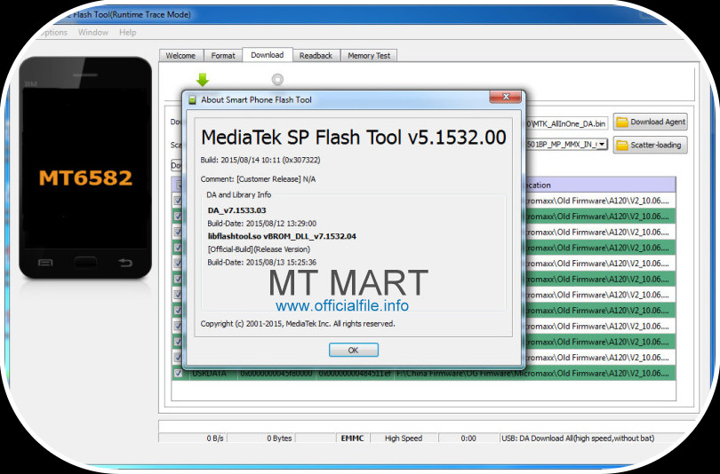This screenshot has width=720, height=474.
Task: Click the libflashtool.so vBROM_DLL_v7.1532.04 line
Action: [x=282, y=236]
